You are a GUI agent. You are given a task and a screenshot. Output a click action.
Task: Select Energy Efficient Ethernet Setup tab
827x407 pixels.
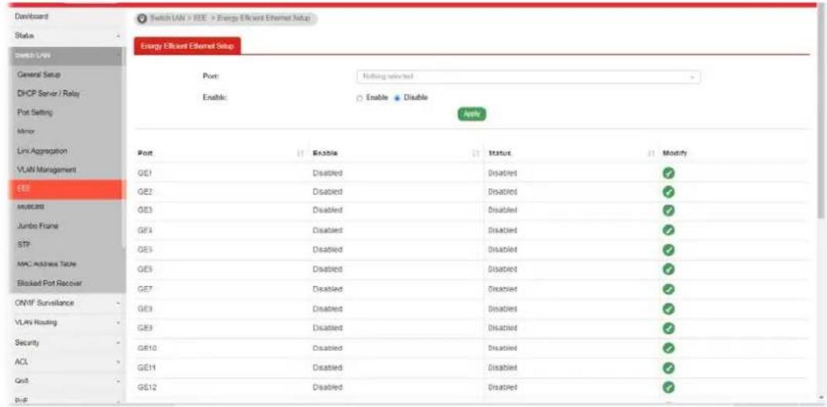pyautogui.click(x=187, y=46)
